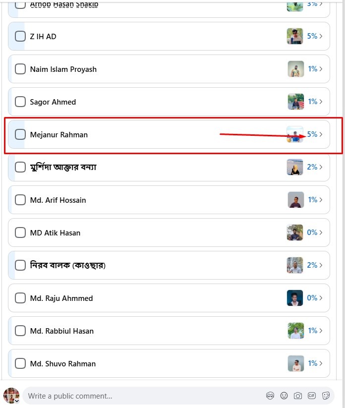Select the MD Atik Hasan checkbox

(x=20, y=233)
